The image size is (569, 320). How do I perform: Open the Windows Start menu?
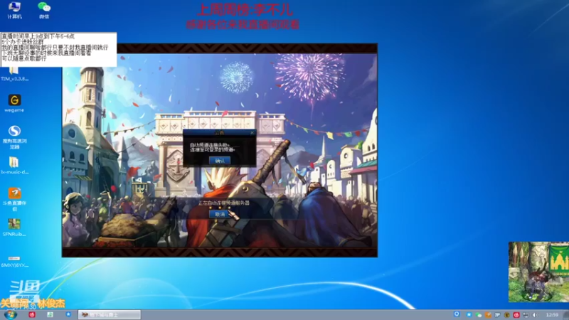[x=10, y=314]
